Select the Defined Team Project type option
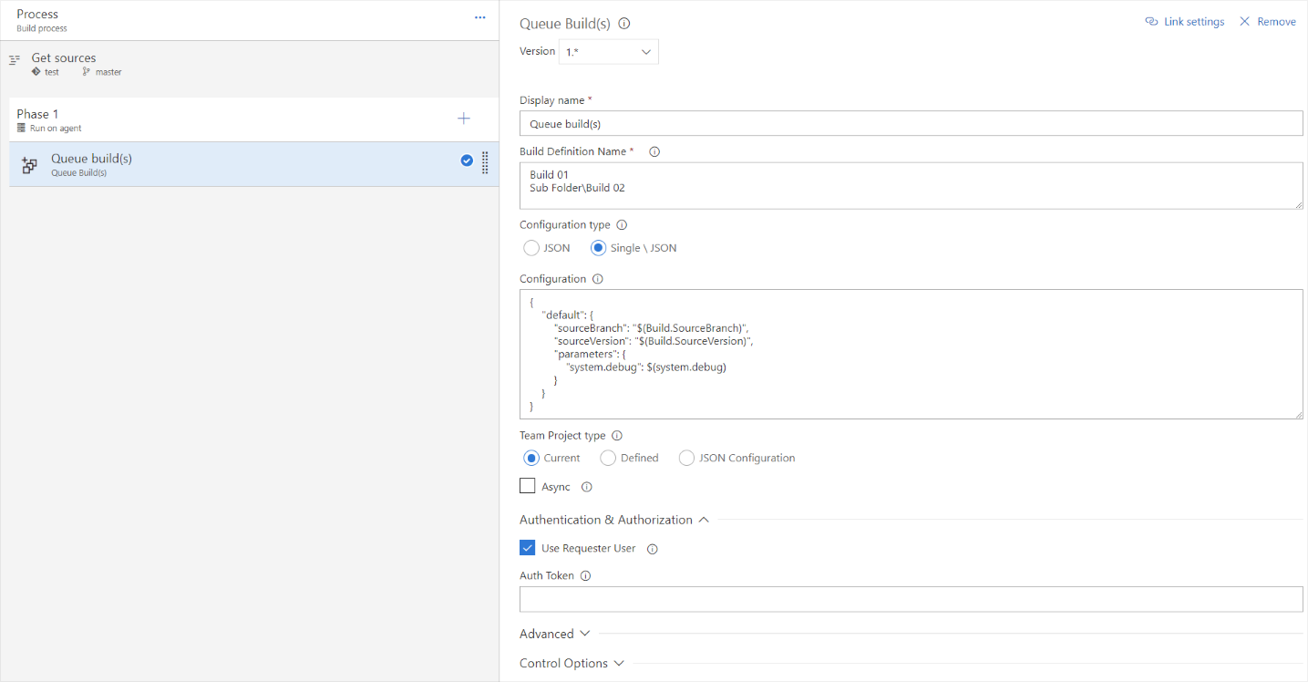The width and height of the screenshot is (1308, 682). (x=608, y=458)
